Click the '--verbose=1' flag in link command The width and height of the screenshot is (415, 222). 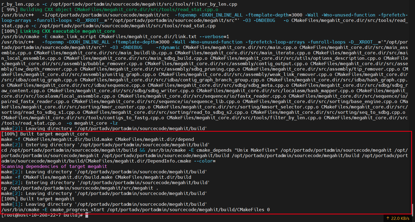coord(214,37)
